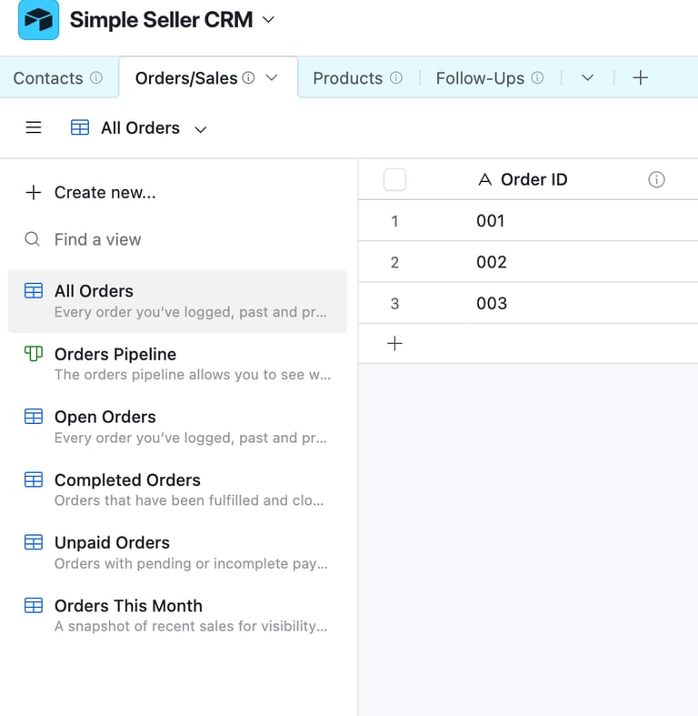Show the Order ID field description info icon
Image resolution: width=698 pixels, height=716 pixels.
point(656,179)
